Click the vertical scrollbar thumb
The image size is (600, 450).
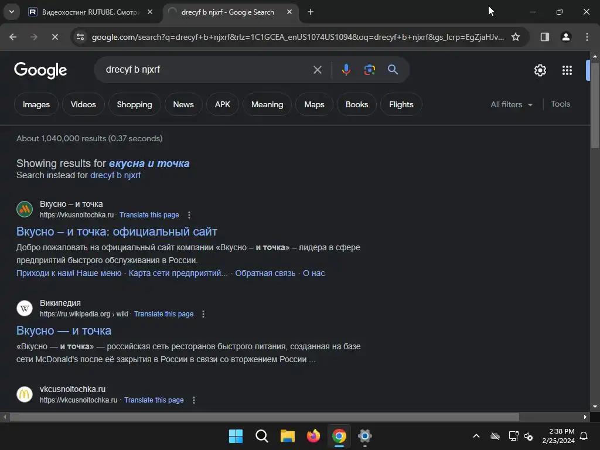(595, 105)
